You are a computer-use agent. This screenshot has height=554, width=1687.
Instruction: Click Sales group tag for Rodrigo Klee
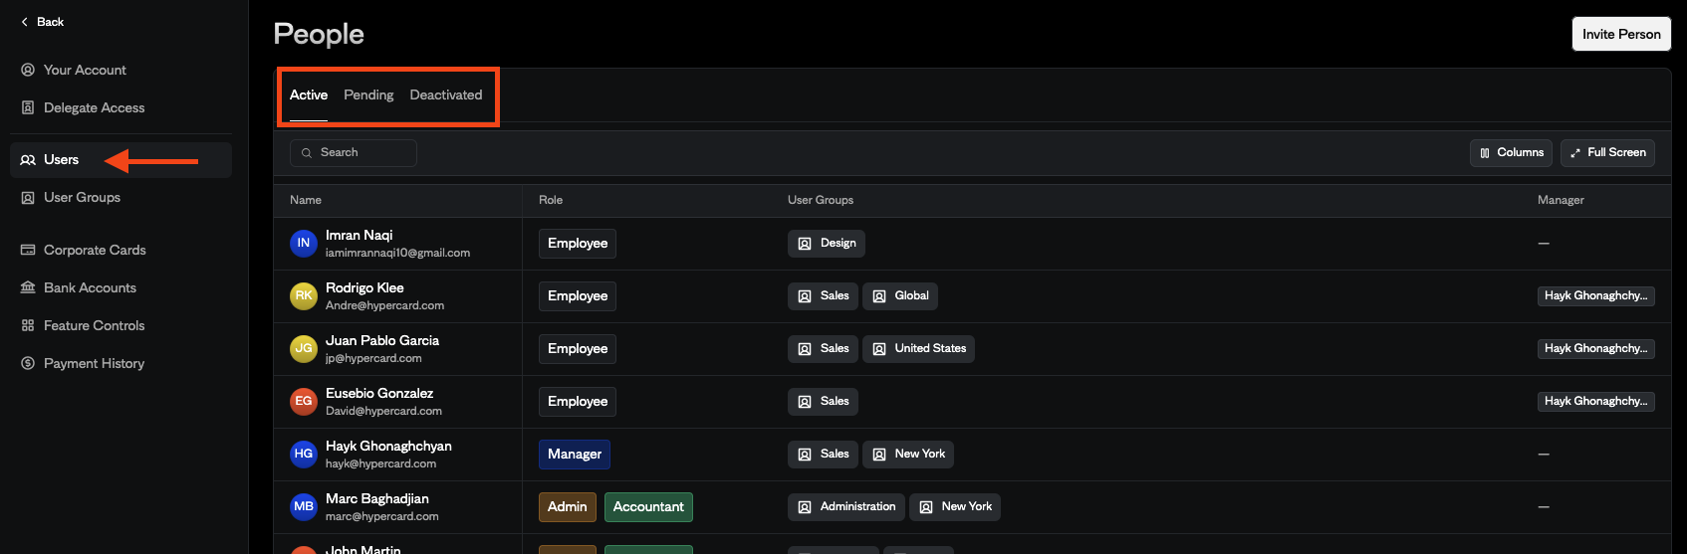point(823,296)
